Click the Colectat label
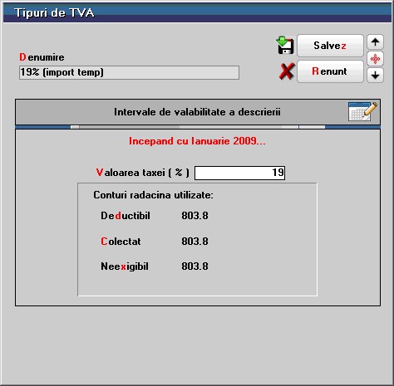394x386 pixels. click(121, 242)
